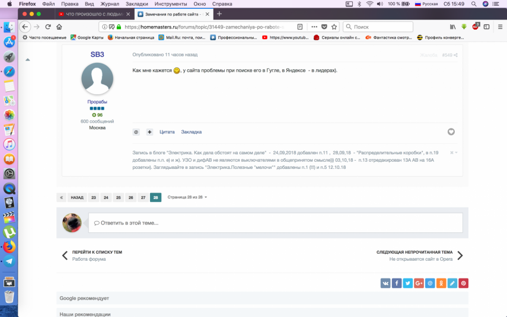
Task: Close the Замечания по работе сайта tab
Action: pyautogui.click(x=208, y=14)
